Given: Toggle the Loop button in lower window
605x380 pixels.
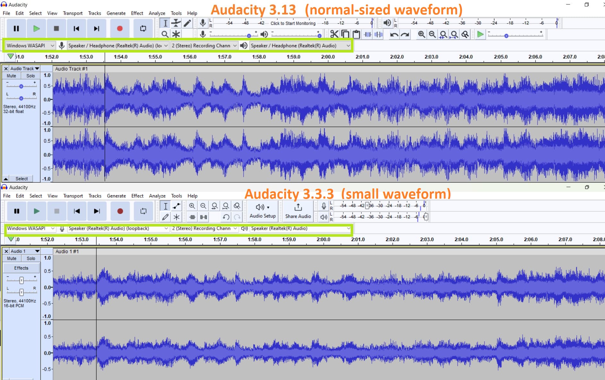Looking at the screenshot, I should click(143, 211).
